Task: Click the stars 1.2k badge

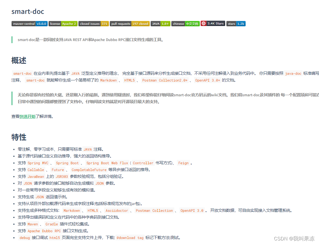Action: pos(236,24)
